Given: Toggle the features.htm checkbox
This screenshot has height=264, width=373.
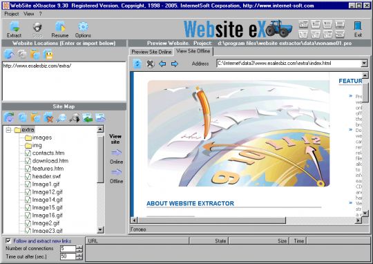Looking at the screenshot, I should pos(28,169).
